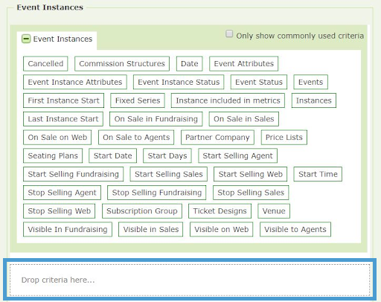Click the Seating Plans criterion
This screenshot has width=381, height=302.
click(53, 155)
